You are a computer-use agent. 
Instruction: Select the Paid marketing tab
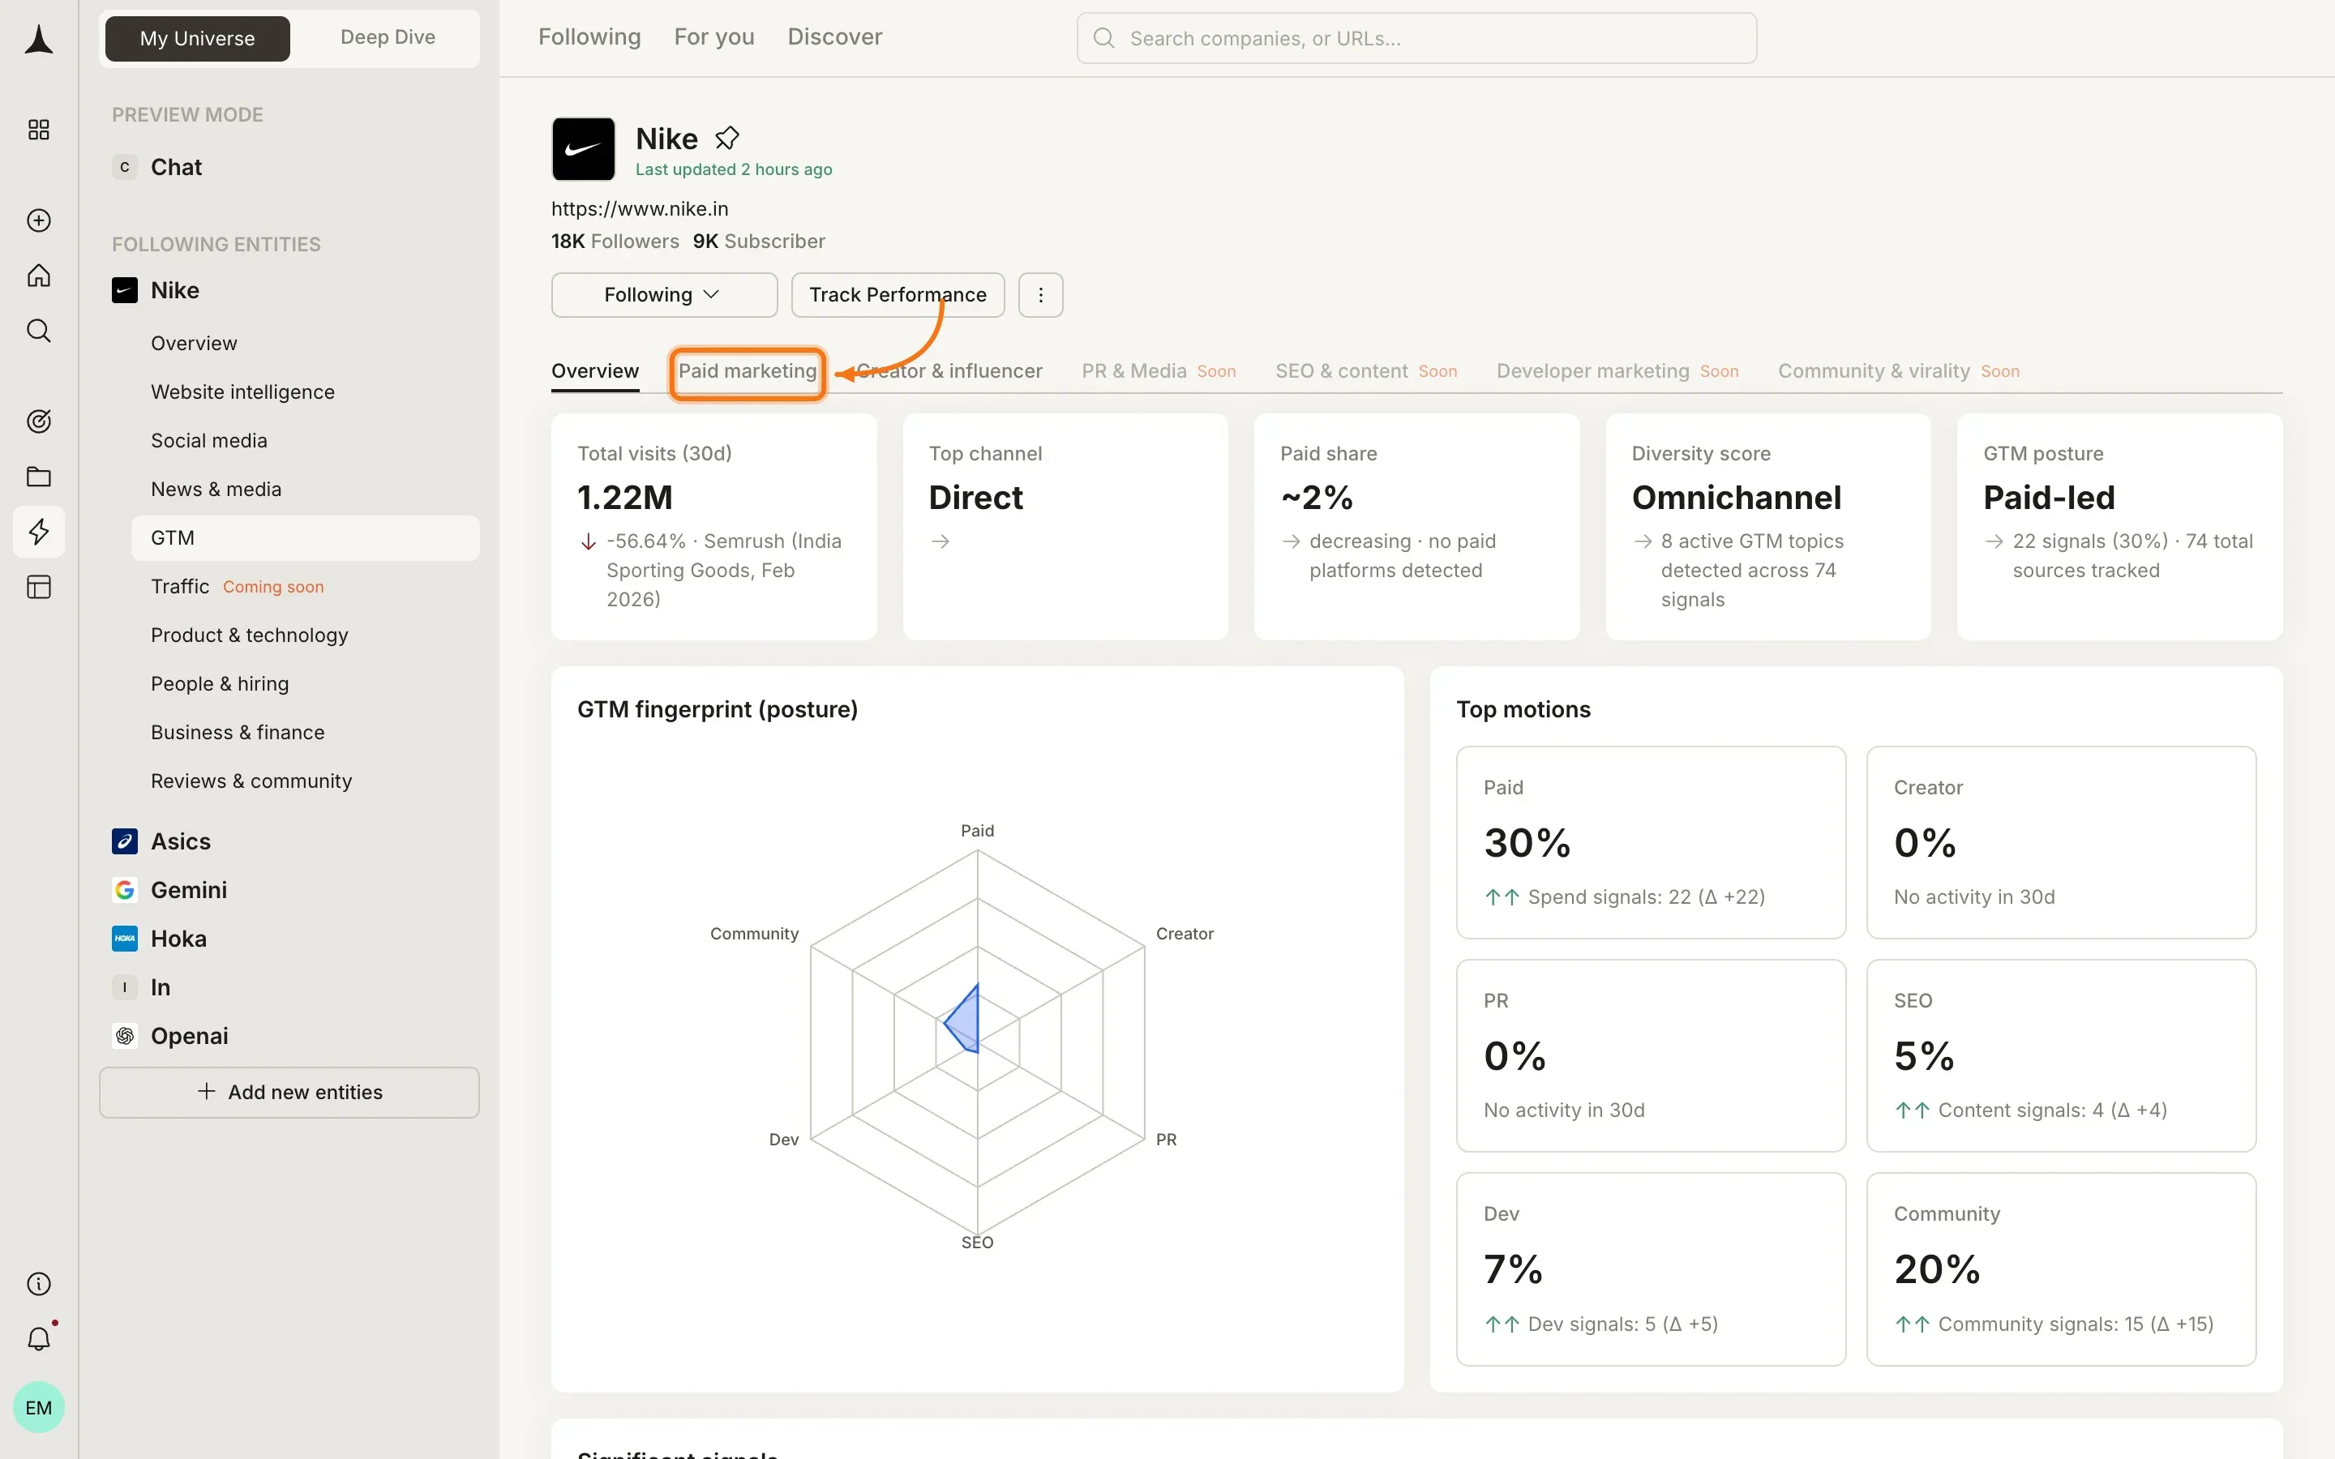pos(748,371)
